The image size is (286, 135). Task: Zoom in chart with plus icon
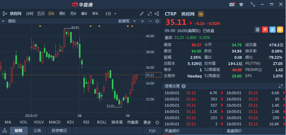(x=143, y=21)
